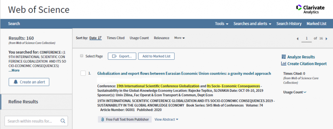The height and width of the screenshot is (129, 333).
Task: Go to the previous results page arrow
Action: tap(298, 39)
